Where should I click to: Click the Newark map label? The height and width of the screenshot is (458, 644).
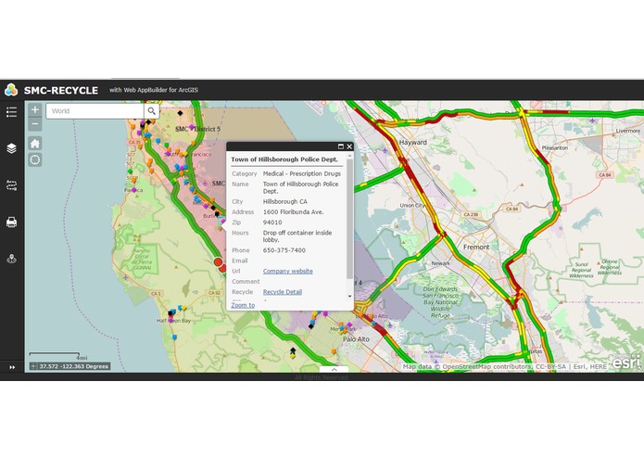click(441, 263)
